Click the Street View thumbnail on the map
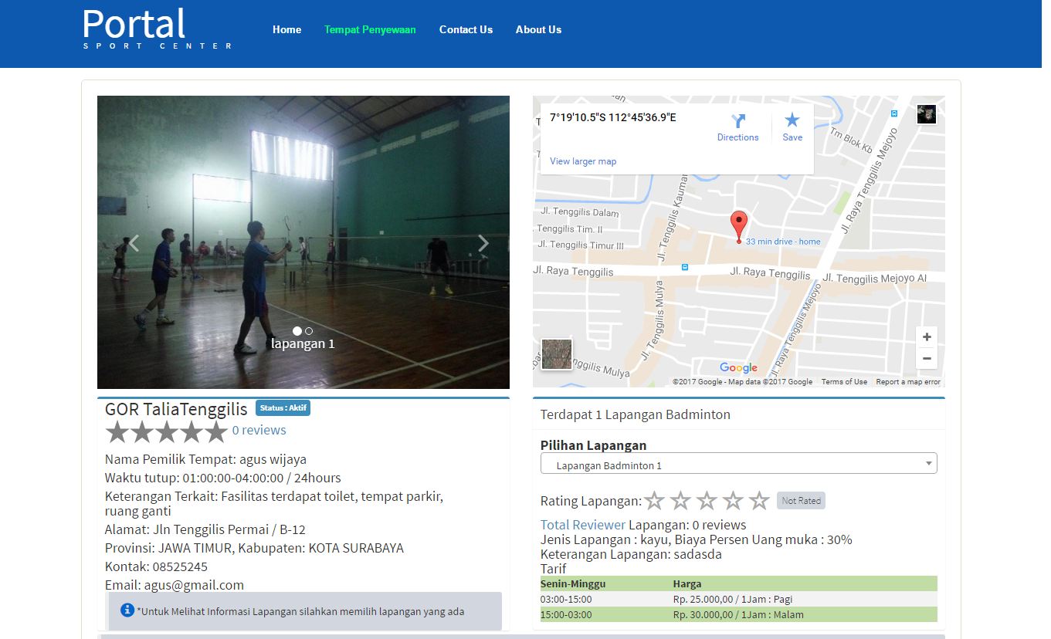Screen dimensions: 1051x639 pyautogui.click(x=926, y=114)
